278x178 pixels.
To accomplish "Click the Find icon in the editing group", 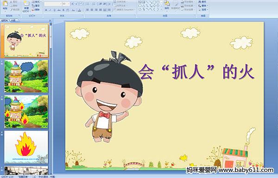I will pos(202,2).
